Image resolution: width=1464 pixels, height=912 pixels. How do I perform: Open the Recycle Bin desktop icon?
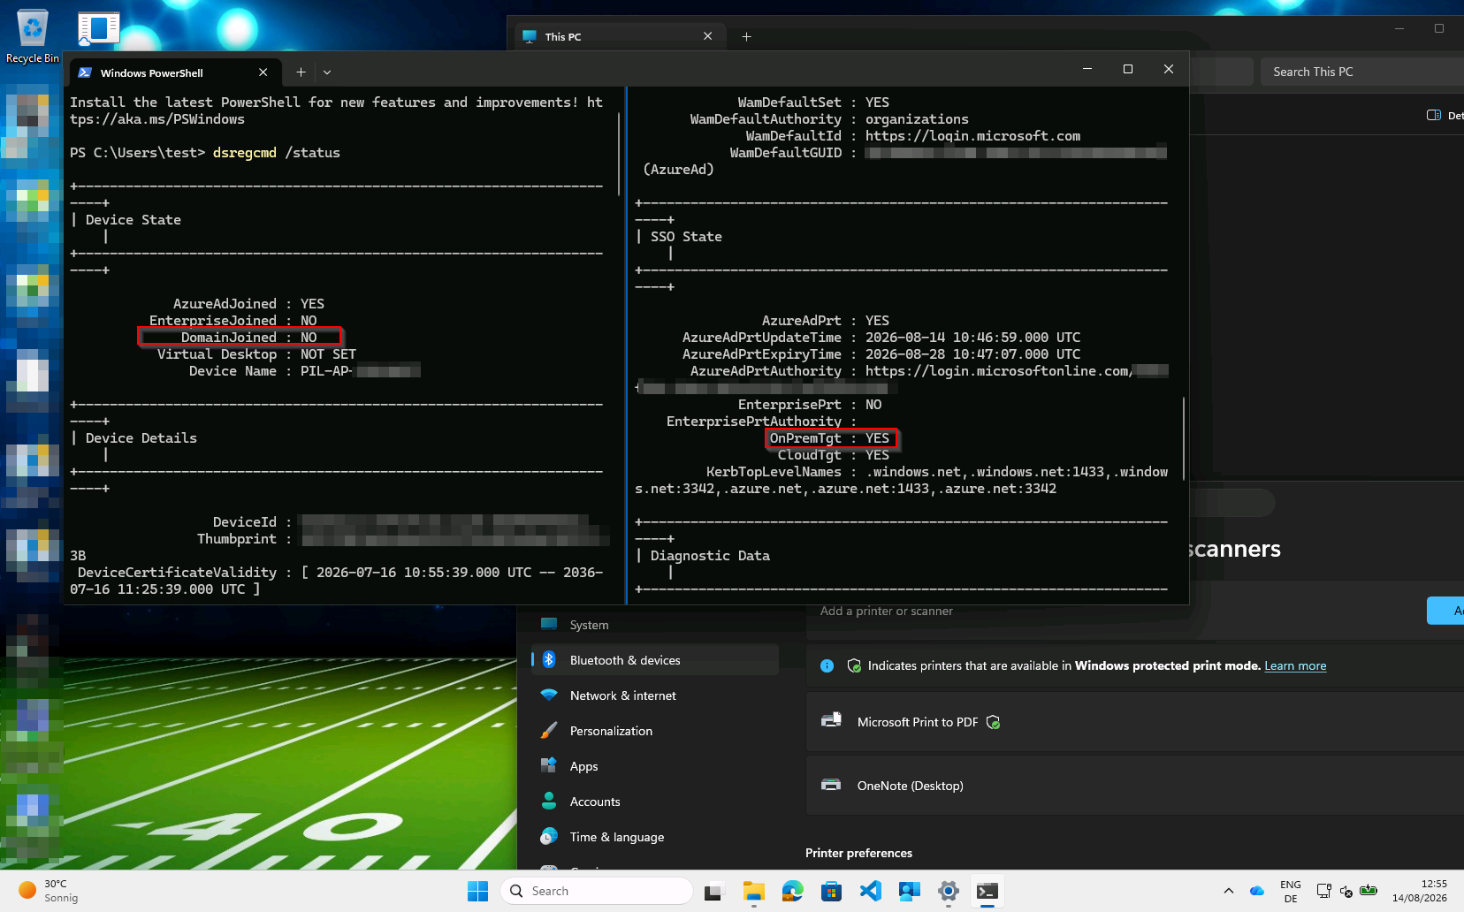tap(32, 35)
